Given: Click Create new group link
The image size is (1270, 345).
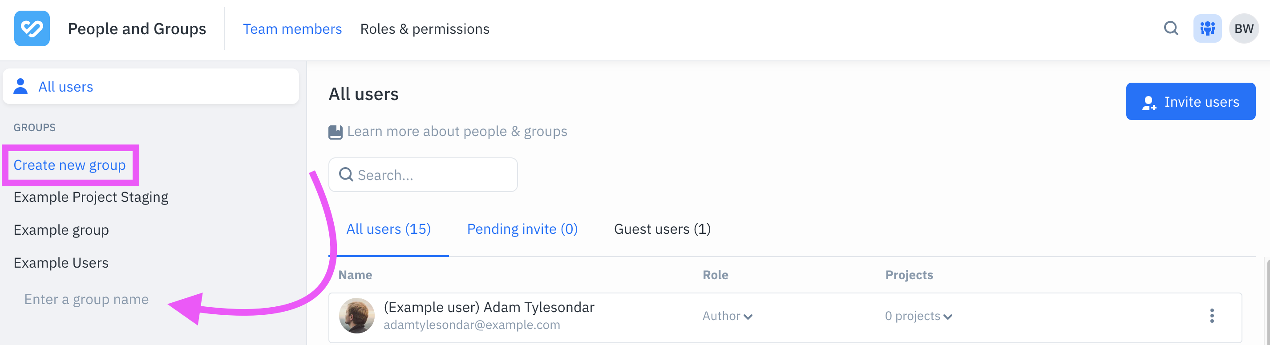Looking at the screenshot, I should click(x=69, y=165).
